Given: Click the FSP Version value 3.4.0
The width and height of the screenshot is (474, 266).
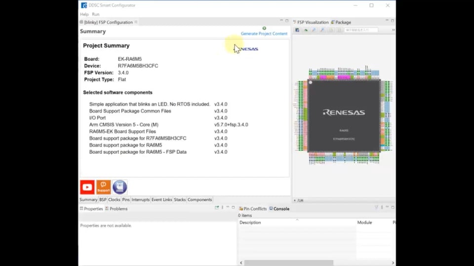Looking at the screenshot, I should tap(123, 73).
